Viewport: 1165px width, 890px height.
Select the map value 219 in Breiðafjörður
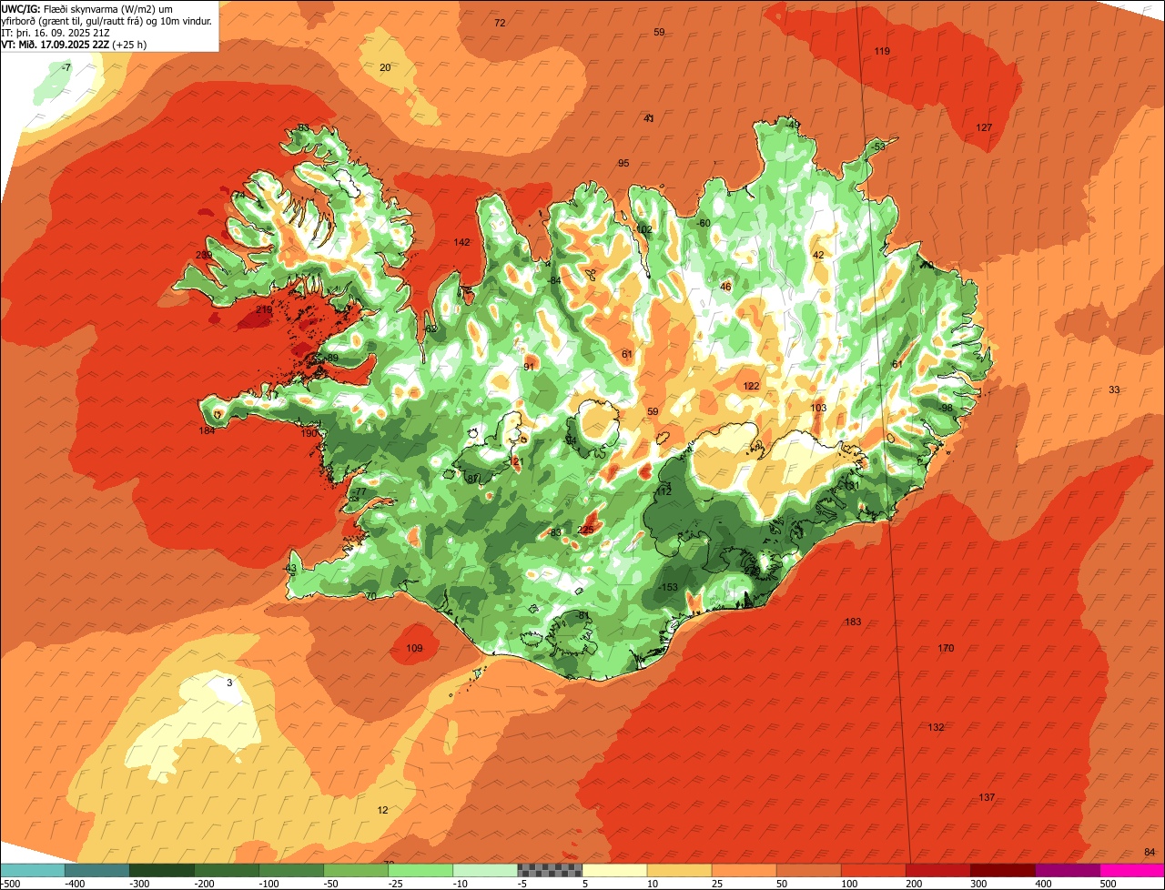click(264, 310)
